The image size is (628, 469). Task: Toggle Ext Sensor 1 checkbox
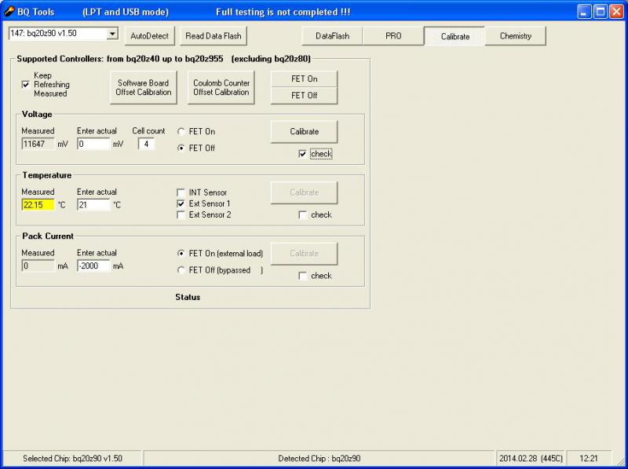(181, 203)
